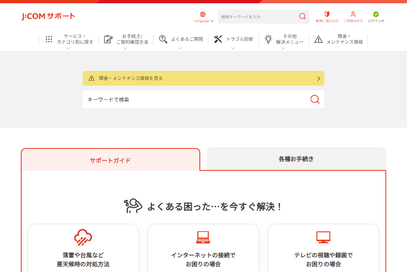Screen dimensions: 407x272
Task: Click the TV icon on the television help card
Action: point(323,237)
